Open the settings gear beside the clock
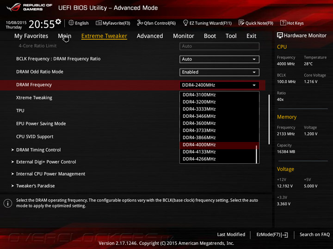This screenshot has height=249, width=333. pos(58,21)
